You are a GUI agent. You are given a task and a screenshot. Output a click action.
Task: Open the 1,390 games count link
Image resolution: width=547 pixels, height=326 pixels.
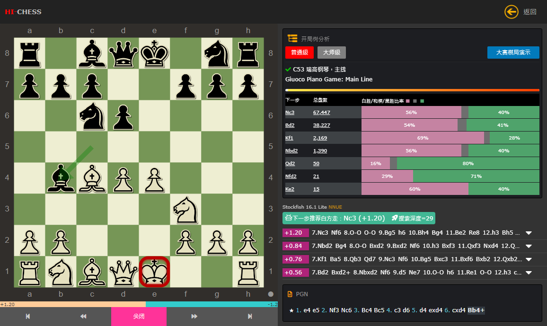click(x=320, y=150)
